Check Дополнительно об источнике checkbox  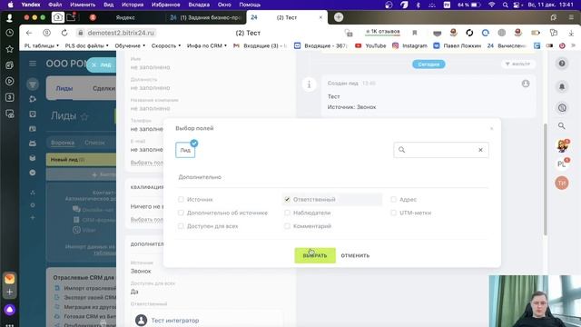click(x=181, y=213)
